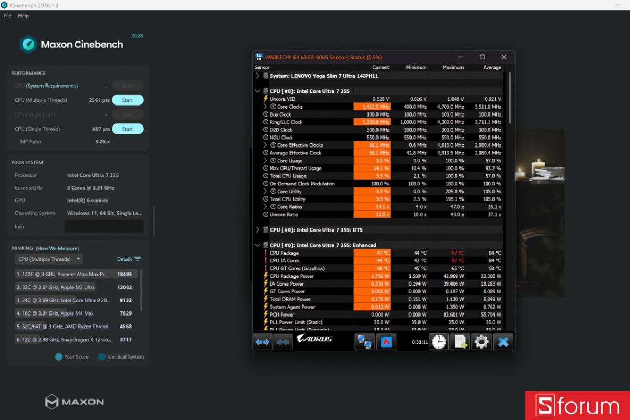Collapse the CPU Enhanced sensor group
Screen dimensions: 630x420
(x=257, y=245)
